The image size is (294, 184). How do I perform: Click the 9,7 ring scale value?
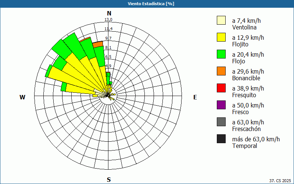coord(108,38)
